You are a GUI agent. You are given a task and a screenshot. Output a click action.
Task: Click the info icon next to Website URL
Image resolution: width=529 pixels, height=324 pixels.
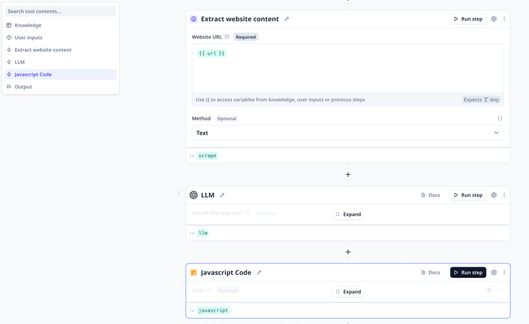pyautogui.click(x=227, y=37)
